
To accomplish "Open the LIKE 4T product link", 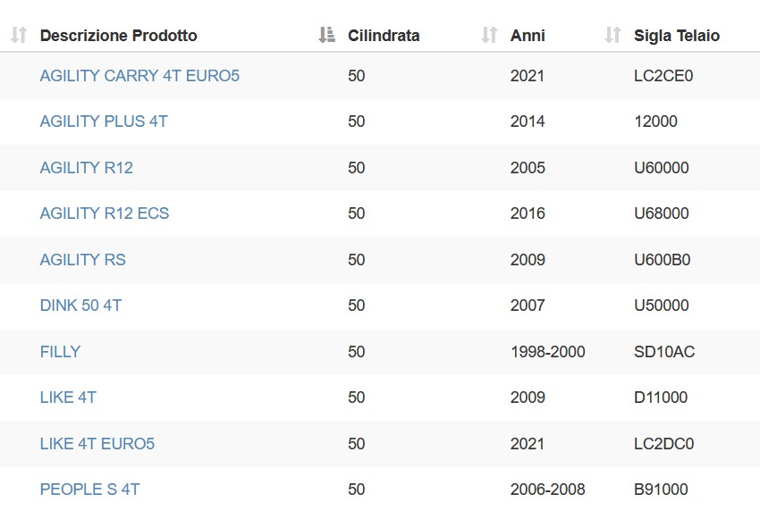I will 68,397.
